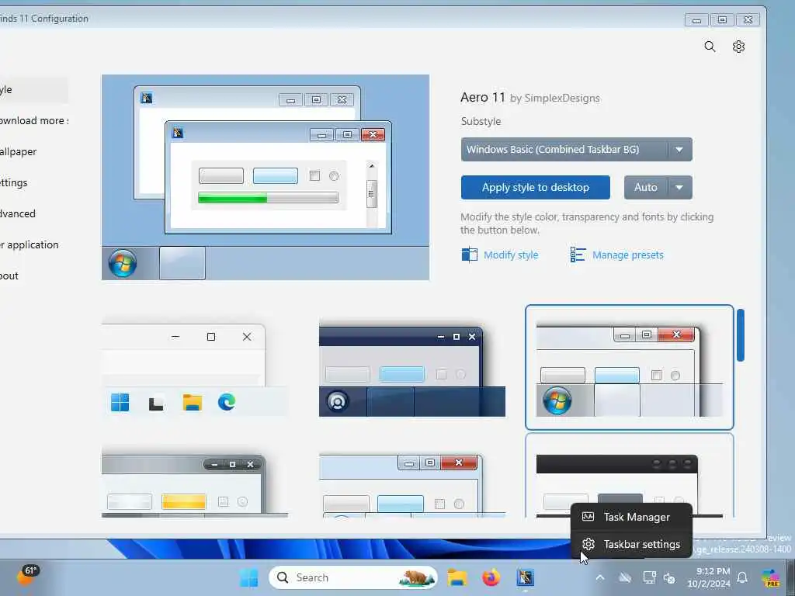Choose Task Manager from the context menu
Viewport: 795px width, 596px height.
click(631, 517)
